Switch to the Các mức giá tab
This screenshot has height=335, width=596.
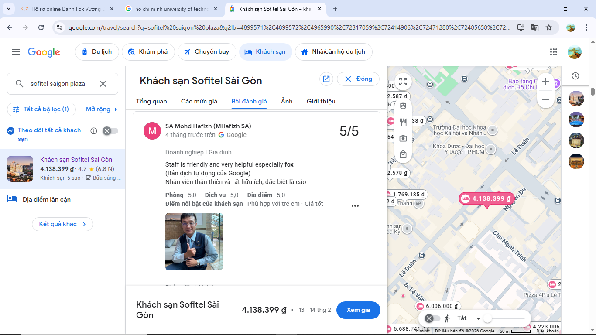(x=199, y=101)
